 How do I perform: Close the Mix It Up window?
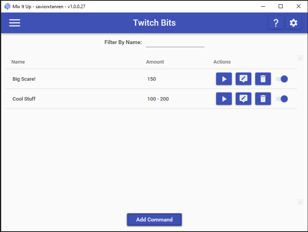[x=299, y=6]
